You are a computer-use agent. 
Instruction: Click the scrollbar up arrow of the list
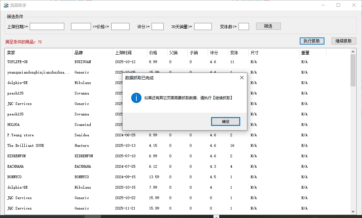pos(353,52)
